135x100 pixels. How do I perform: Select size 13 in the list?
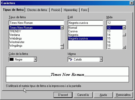pyautogui.click(x=115, y=31)
